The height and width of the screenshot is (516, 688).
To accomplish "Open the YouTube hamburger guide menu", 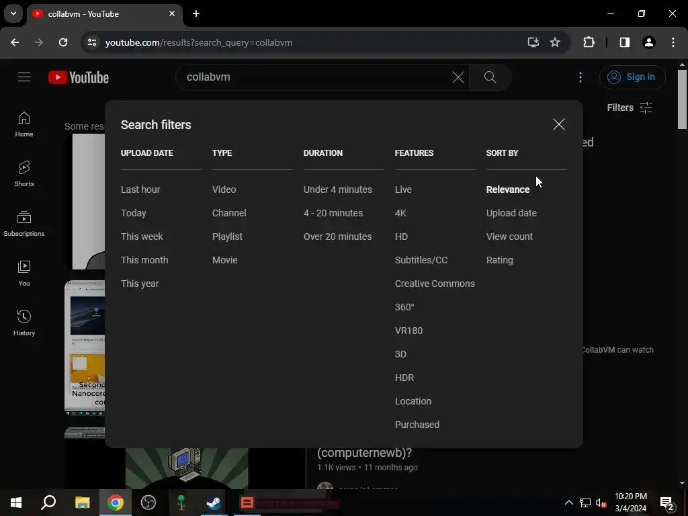I will click(x=24, y=77).
